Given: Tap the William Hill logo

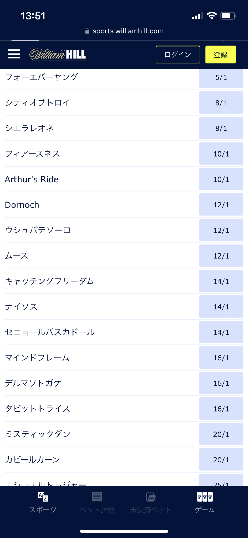Looking at the screenshot, I should [57, 54].
